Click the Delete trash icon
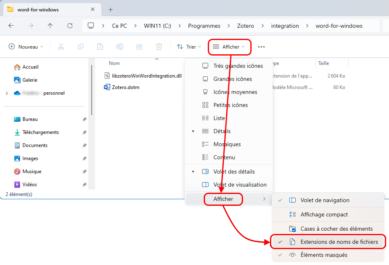The height and width of the screenshot is (265, 389). tap(159, 47)
